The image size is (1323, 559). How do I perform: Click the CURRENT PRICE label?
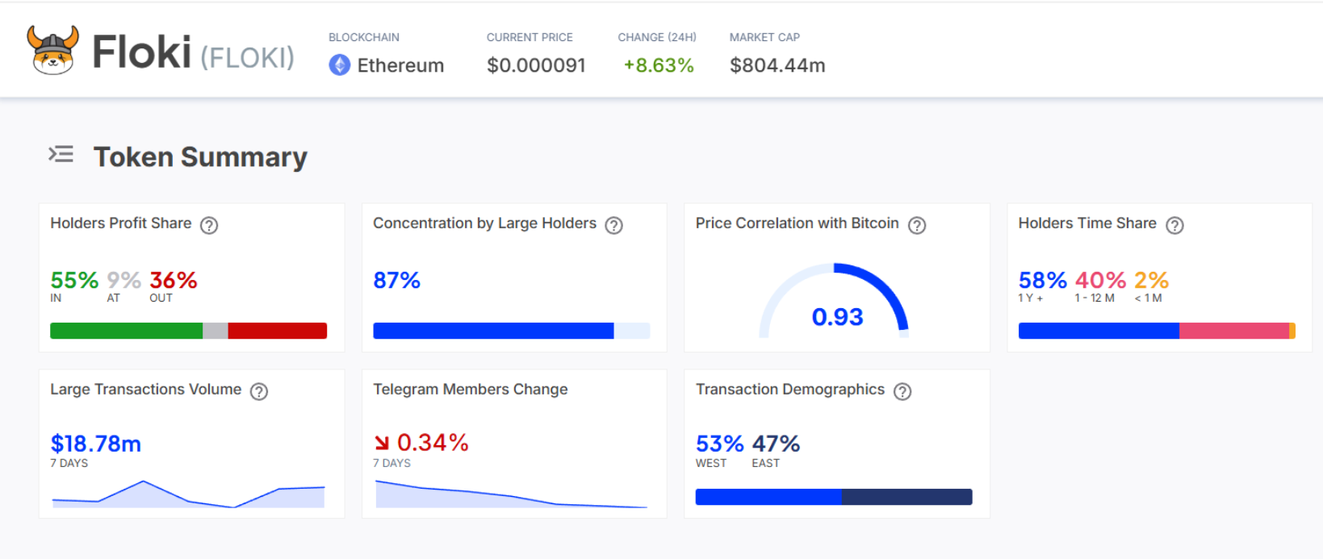(530, 37)
